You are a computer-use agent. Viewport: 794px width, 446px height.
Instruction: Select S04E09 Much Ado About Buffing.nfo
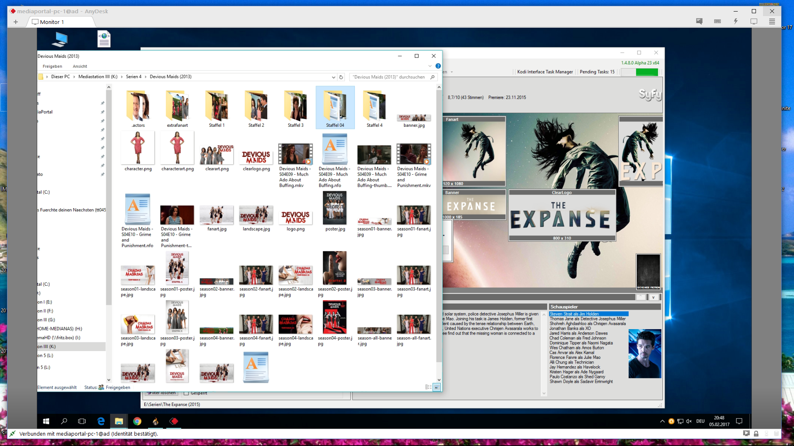pos(335,161)
